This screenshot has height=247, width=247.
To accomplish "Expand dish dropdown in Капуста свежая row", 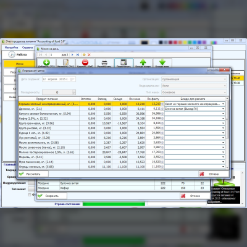I will pos(223,114).
